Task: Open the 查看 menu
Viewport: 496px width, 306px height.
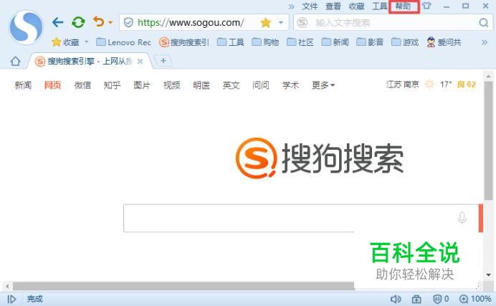Action: coord(333,6)
